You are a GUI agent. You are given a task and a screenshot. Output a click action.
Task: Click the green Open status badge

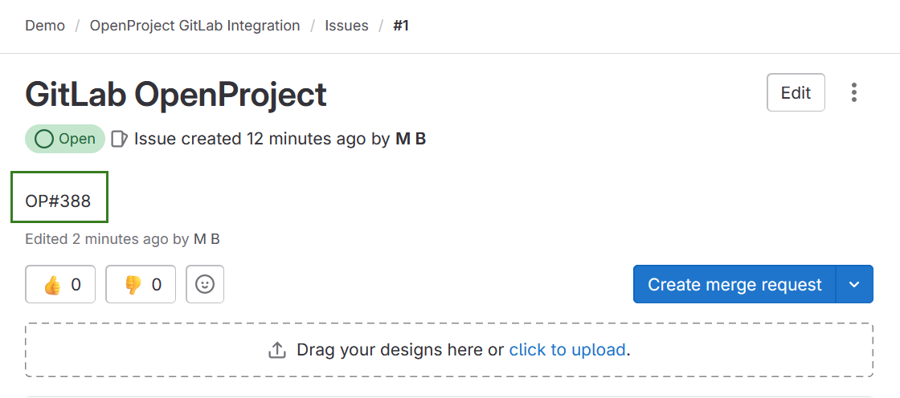[x=65, y=139]
